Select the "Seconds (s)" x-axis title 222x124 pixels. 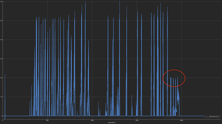(x=112, y=122)
